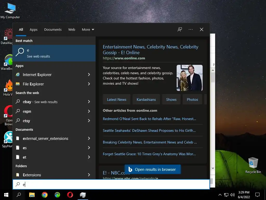Click the active monitor app on taskbar

coord(83,195)
